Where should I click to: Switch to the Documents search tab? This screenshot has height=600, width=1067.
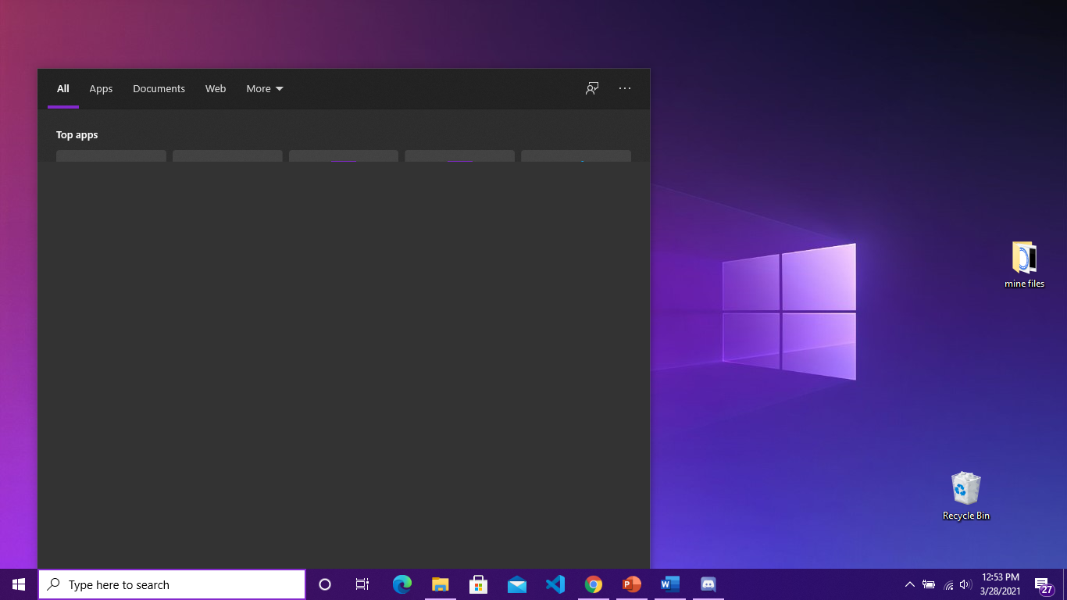coord(159,89)
